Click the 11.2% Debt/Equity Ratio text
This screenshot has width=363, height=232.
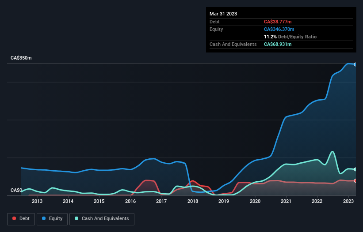point(290,37)
